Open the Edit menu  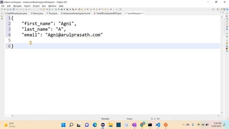tap(9, 6)
